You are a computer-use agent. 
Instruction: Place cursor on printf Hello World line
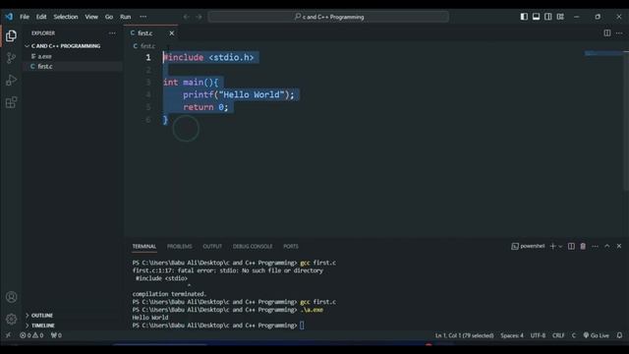click(239, 94)
